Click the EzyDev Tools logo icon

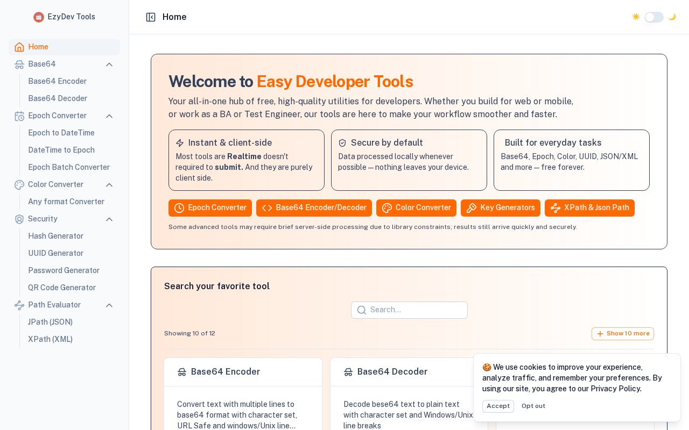39,17
